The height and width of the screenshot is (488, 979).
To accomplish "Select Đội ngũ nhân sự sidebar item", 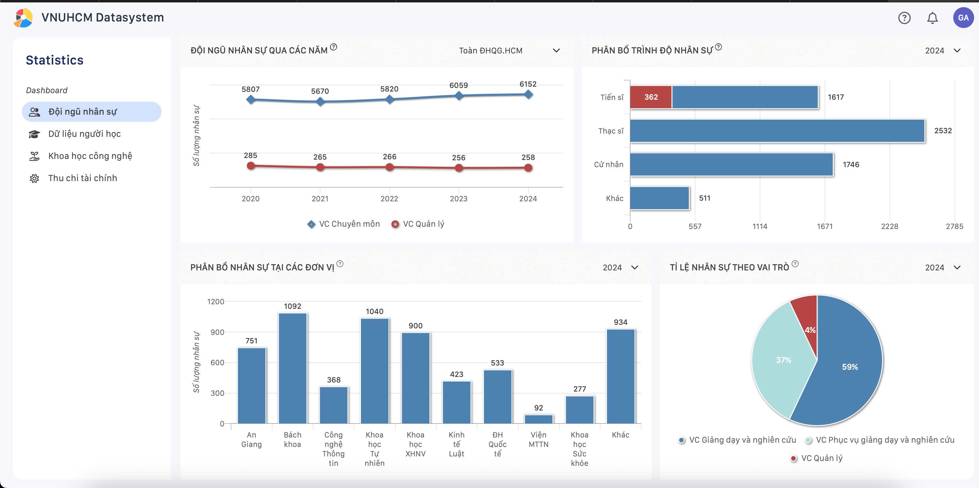I will (92, 111).
